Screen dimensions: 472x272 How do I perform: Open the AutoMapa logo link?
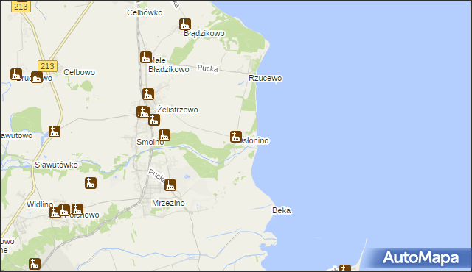click(420, 258)
